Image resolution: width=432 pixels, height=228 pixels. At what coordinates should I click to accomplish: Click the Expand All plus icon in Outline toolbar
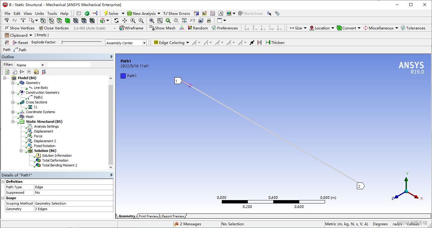pyautogui.click(x=29, y=72)
